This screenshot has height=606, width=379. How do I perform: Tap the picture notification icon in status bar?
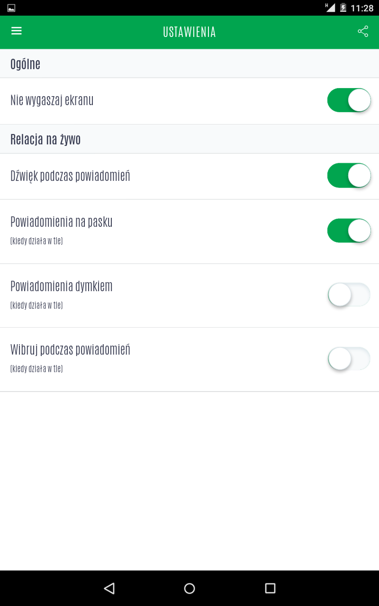click(x=11, y=8)
